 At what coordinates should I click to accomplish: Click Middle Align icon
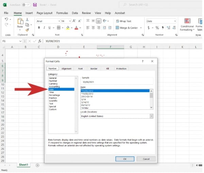pyautogui.click(x=93, y=21)
